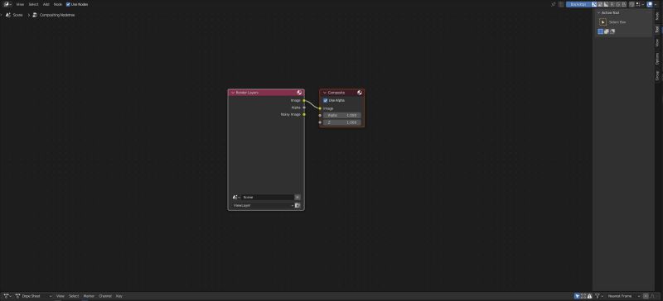663x301 pixels.
Task: Open the Dope Sheet mode dropdown
Action: point(33,296)
